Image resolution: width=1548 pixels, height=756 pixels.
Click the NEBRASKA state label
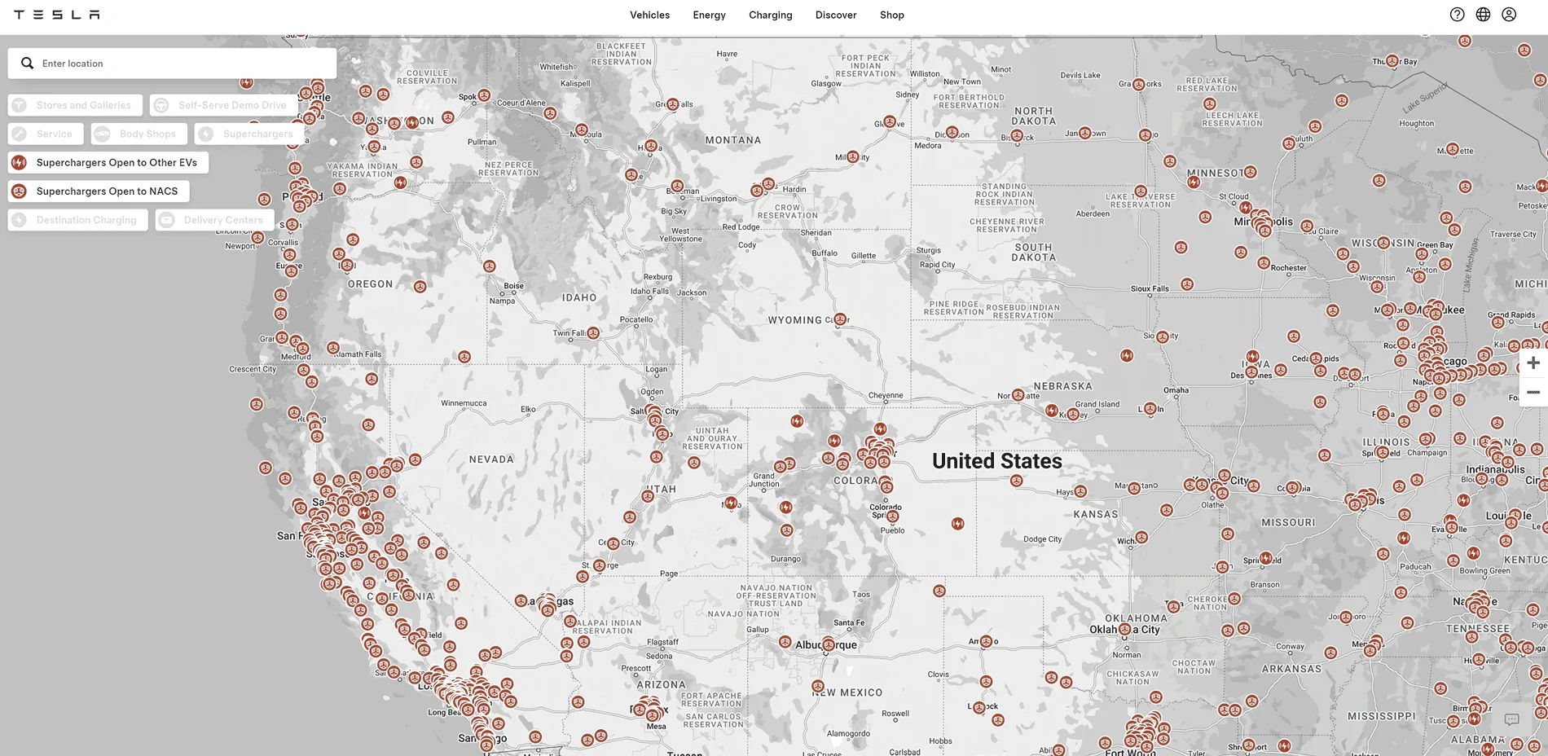click(x=1062, y=386)
